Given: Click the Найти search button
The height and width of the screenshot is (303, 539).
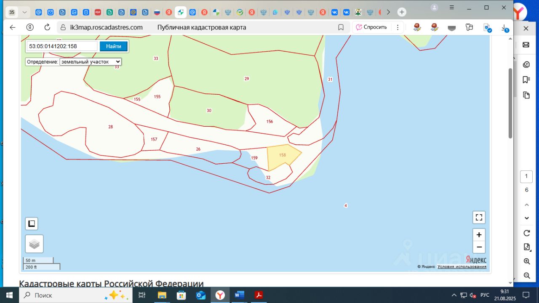Looking at the screenshot, I should (113, 46).
